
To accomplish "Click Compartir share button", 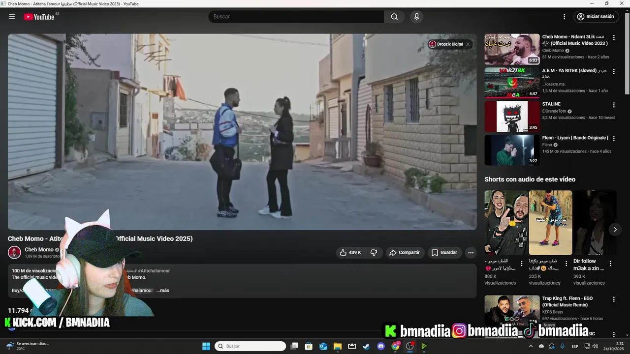I will (x=405, y=253).
